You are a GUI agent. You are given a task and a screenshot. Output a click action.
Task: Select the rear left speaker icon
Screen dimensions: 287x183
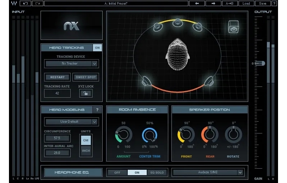coord(147,81)
